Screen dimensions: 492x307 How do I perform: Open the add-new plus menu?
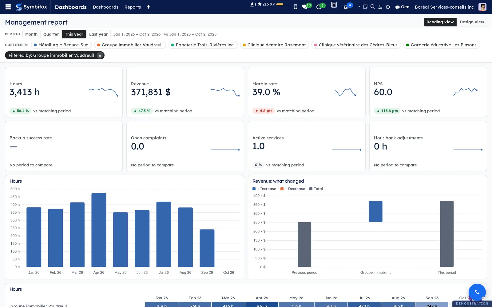pos(149,7)
